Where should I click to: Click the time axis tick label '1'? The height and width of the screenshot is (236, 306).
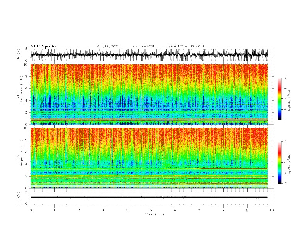(x=55, y=210)
